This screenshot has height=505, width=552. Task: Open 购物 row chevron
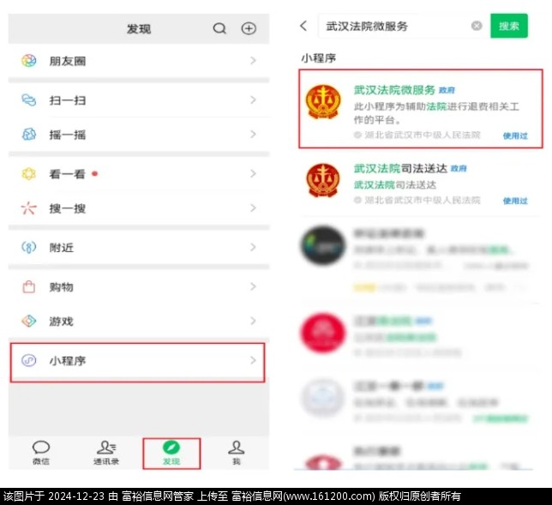pos(253,286)
